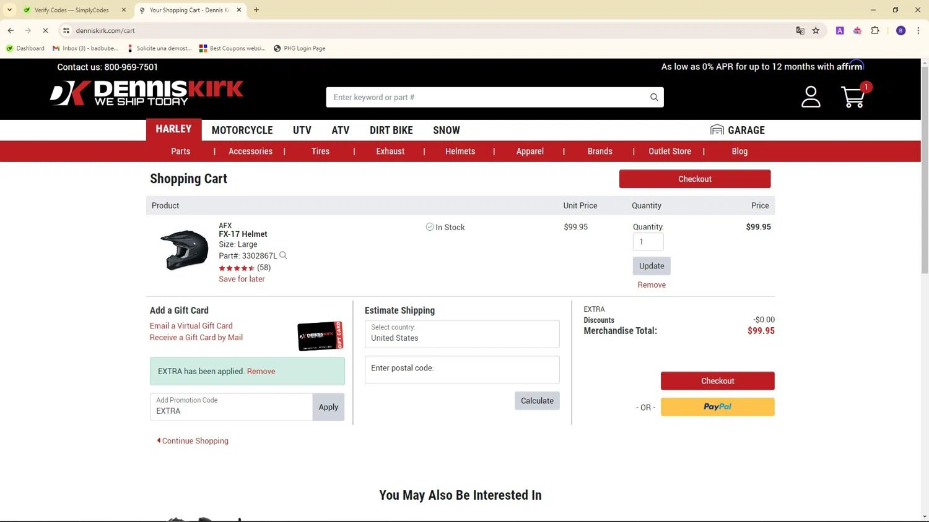This screenshot has width=929, height=522.
Task: Open the Garage icon
Action: pyautogui.click(x=717, y=129)
